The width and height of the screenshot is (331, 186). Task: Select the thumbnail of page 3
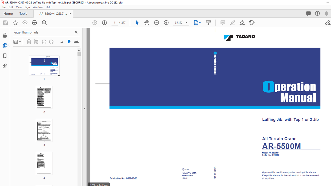pyautogui.click(x=44, y=130)
